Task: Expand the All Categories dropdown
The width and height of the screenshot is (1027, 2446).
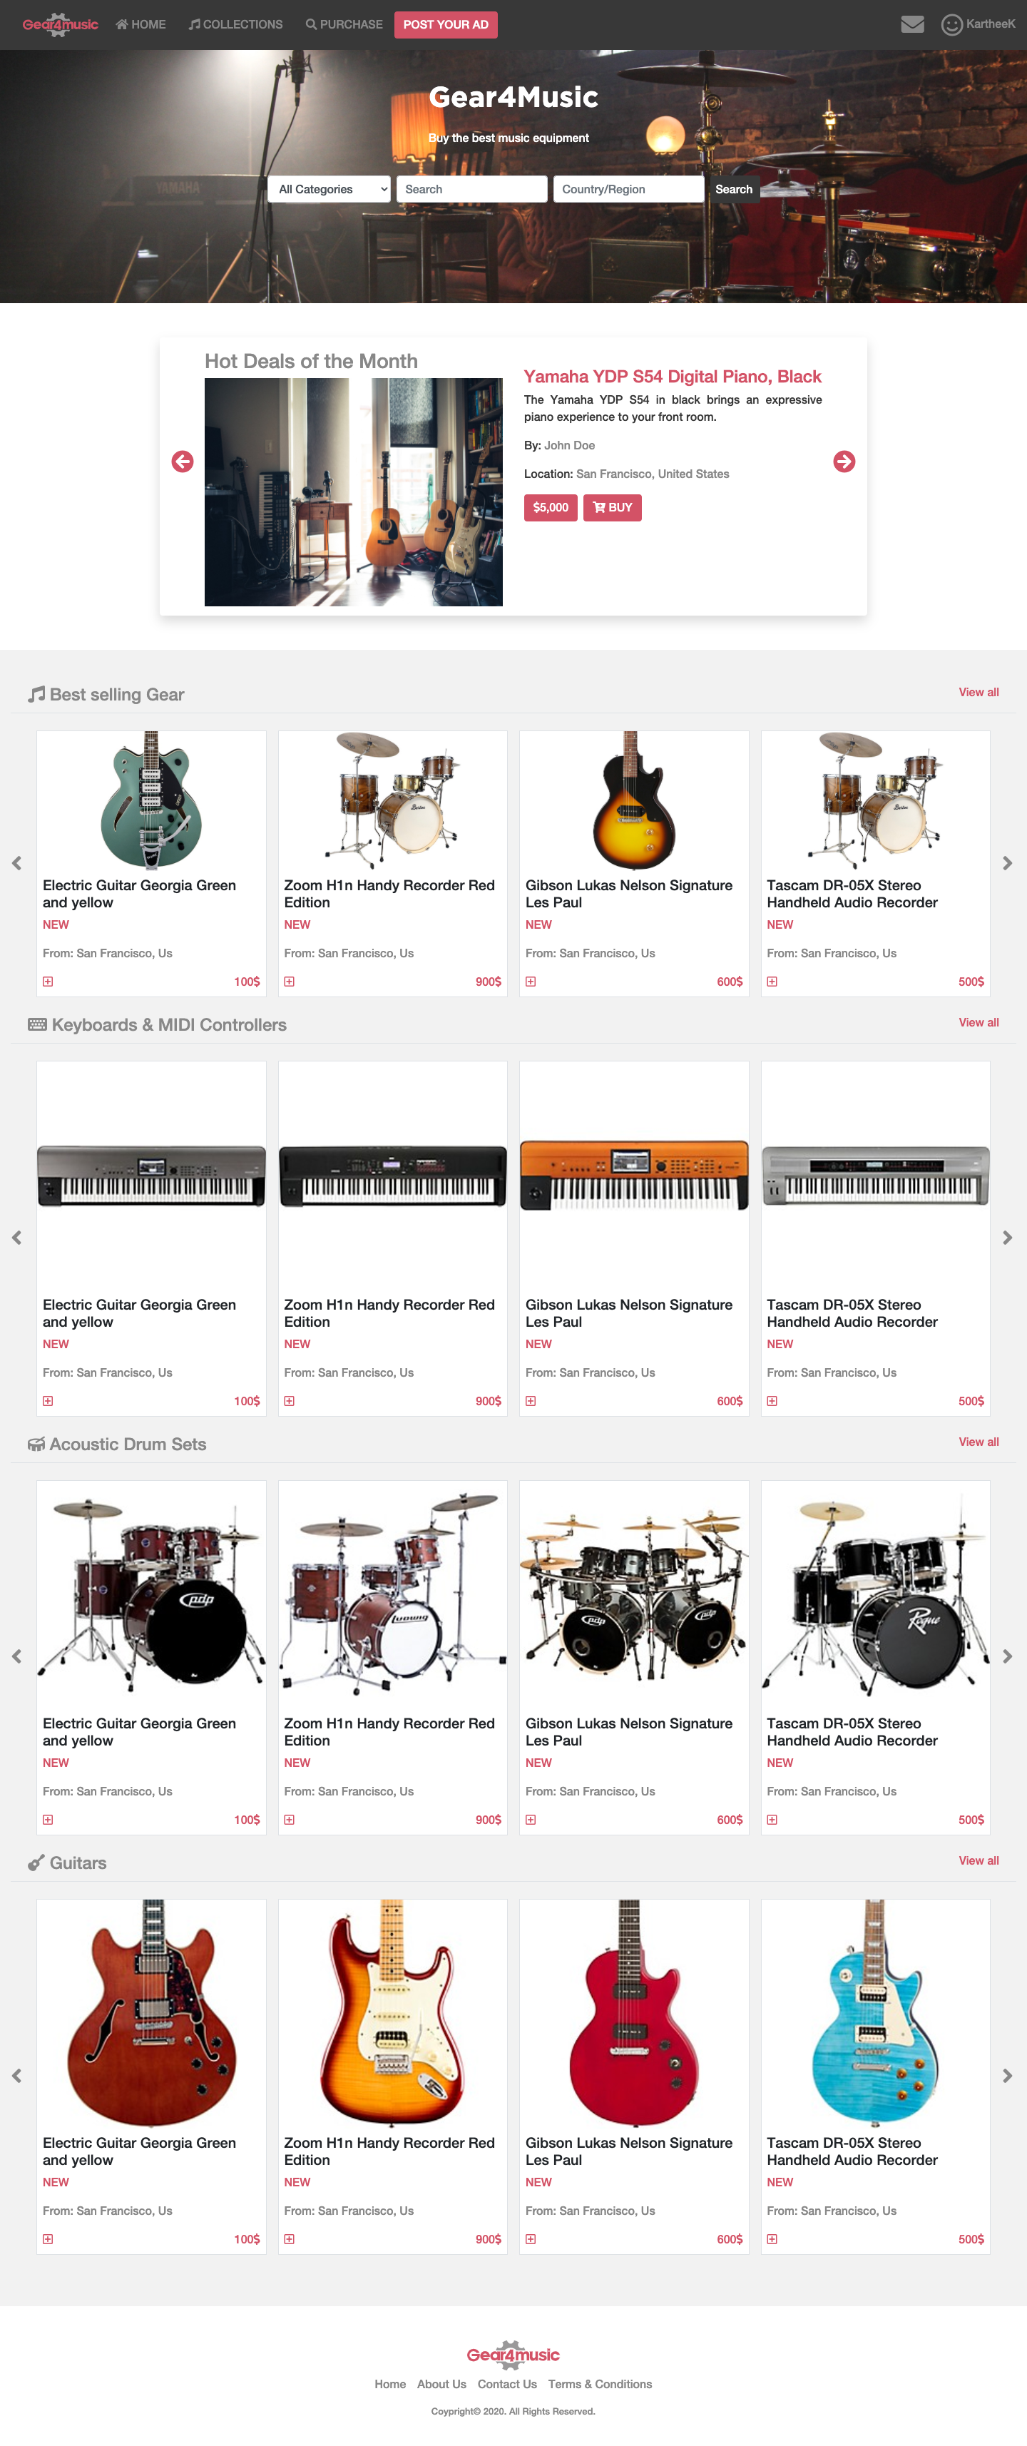Action: click(329, 189)
